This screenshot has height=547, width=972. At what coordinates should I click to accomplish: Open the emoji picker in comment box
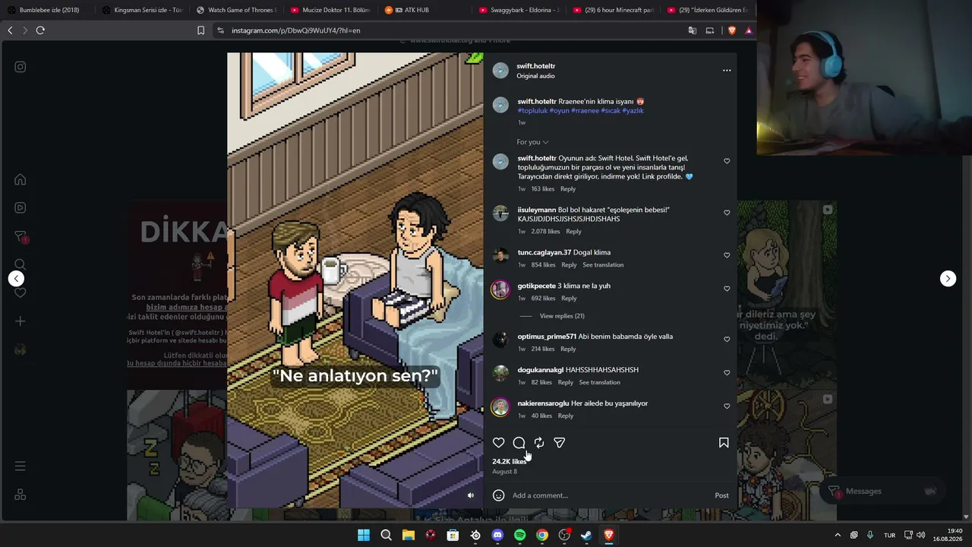pyautogui.click(x=498, y=495)
